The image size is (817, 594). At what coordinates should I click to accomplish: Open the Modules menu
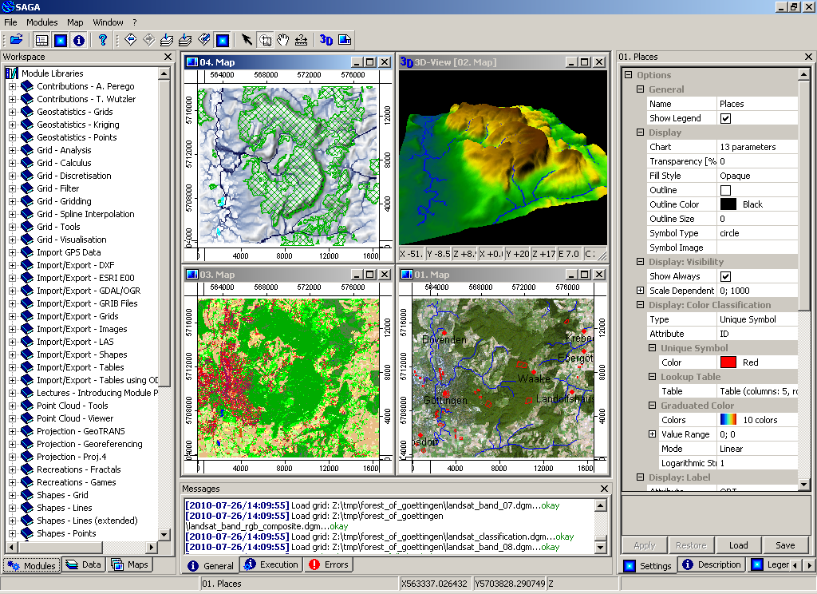[41, 22]
